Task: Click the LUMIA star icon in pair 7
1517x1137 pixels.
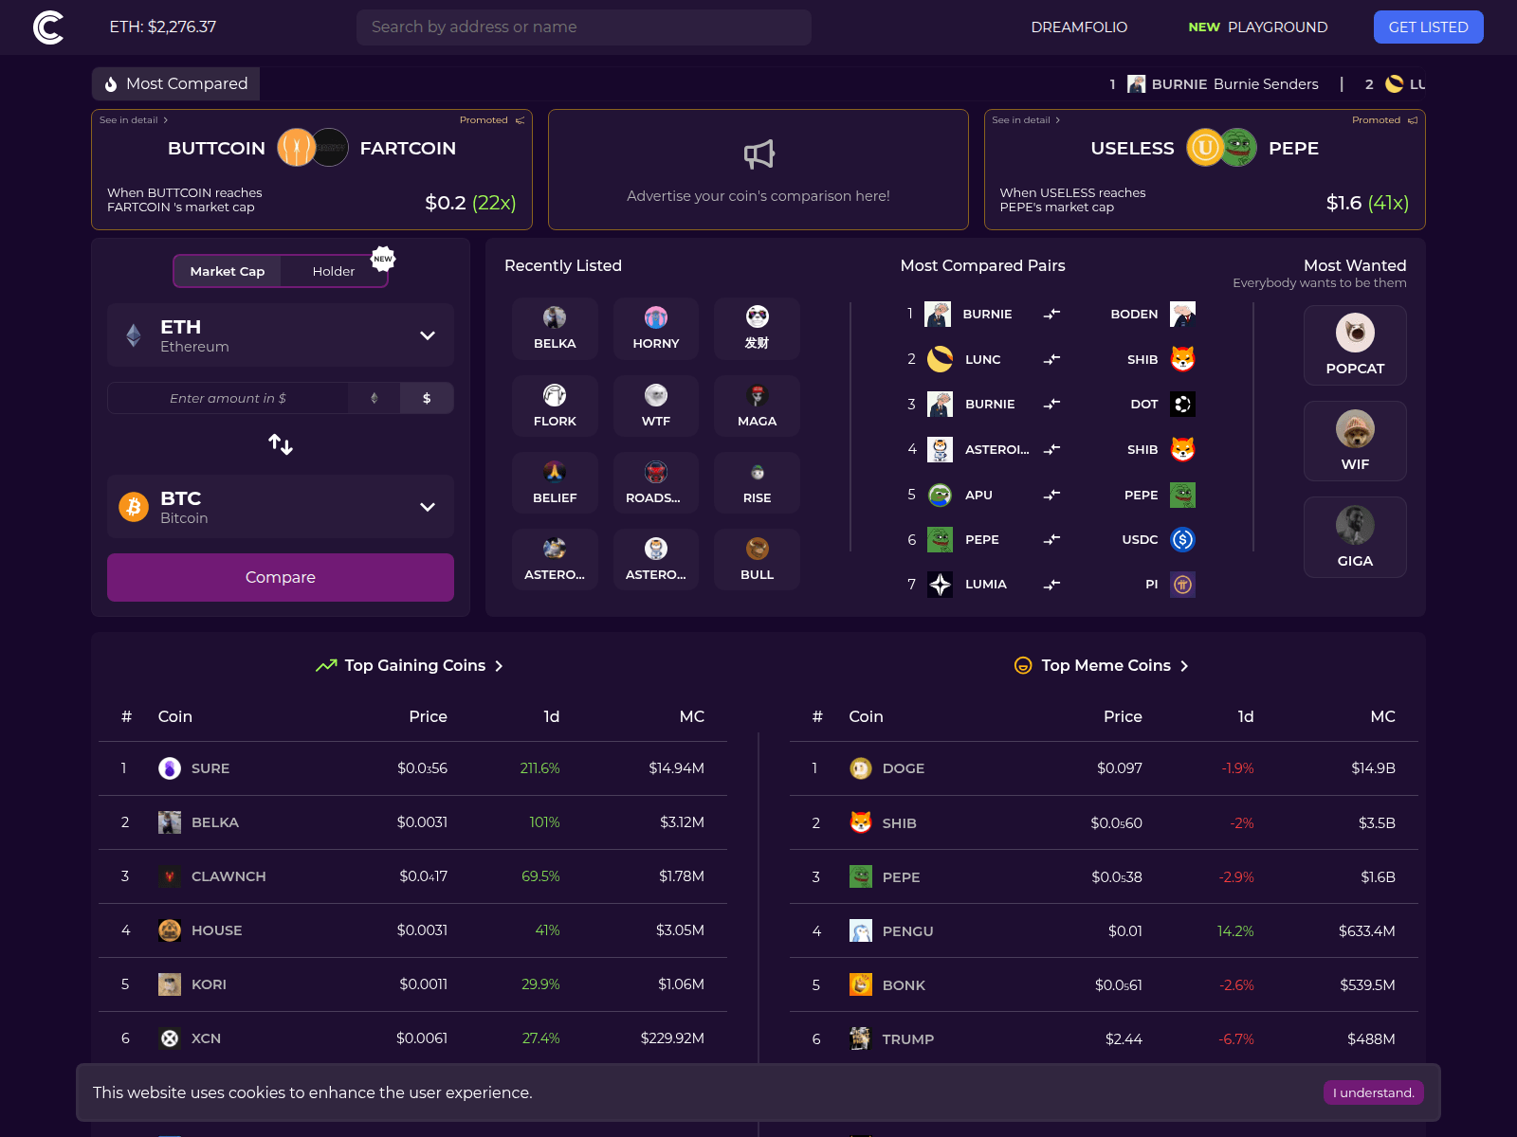Action: [940, 585]
